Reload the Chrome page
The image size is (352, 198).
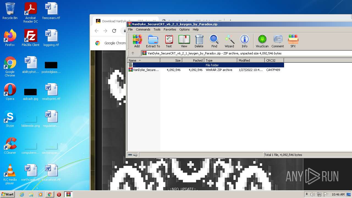tap(114, 31)
